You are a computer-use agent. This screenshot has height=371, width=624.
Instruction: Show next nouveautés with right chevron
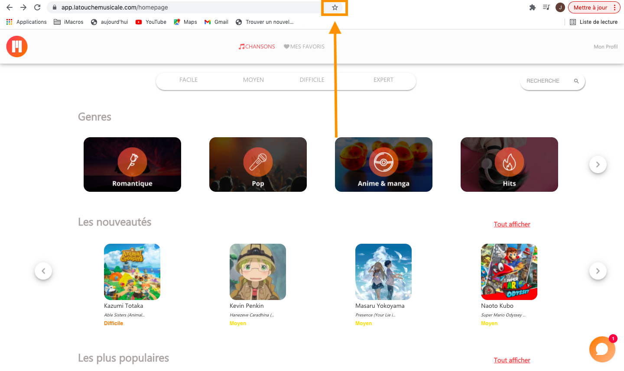(598, 271)
